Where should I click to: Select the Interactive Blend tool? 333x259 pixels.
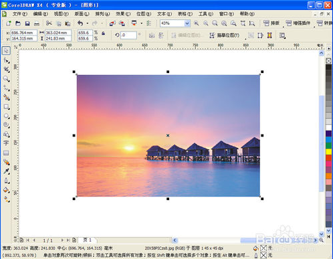pos(6,162)
